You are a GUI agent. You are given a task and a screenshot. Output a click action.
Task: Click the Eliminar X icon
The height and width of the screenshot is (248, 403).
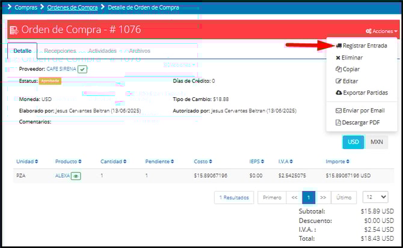tap(338, 58)
